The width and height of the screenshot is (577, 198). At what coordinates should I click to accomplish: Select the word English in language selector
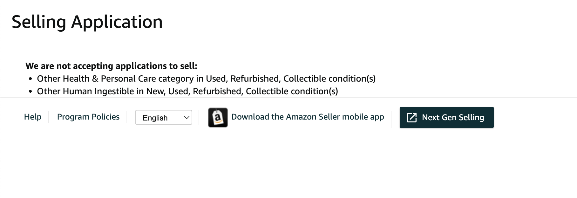(155, 118)
